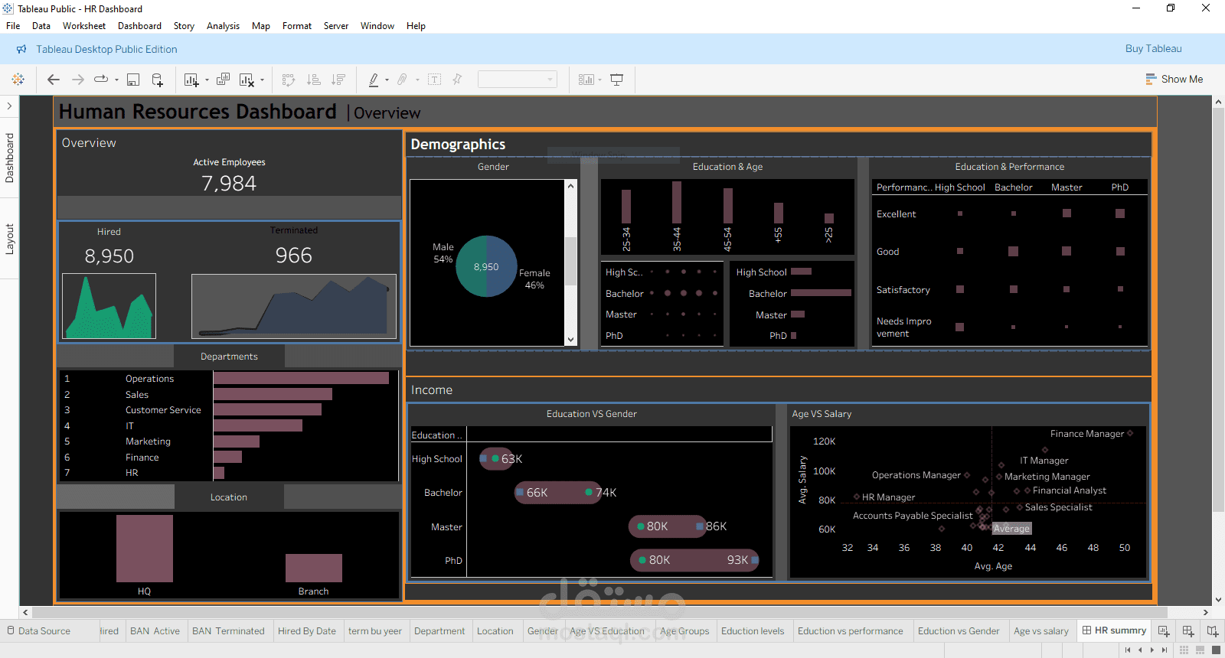Open the Worksheet menu
Screen dimensions: 1225x658
[84, 26]
